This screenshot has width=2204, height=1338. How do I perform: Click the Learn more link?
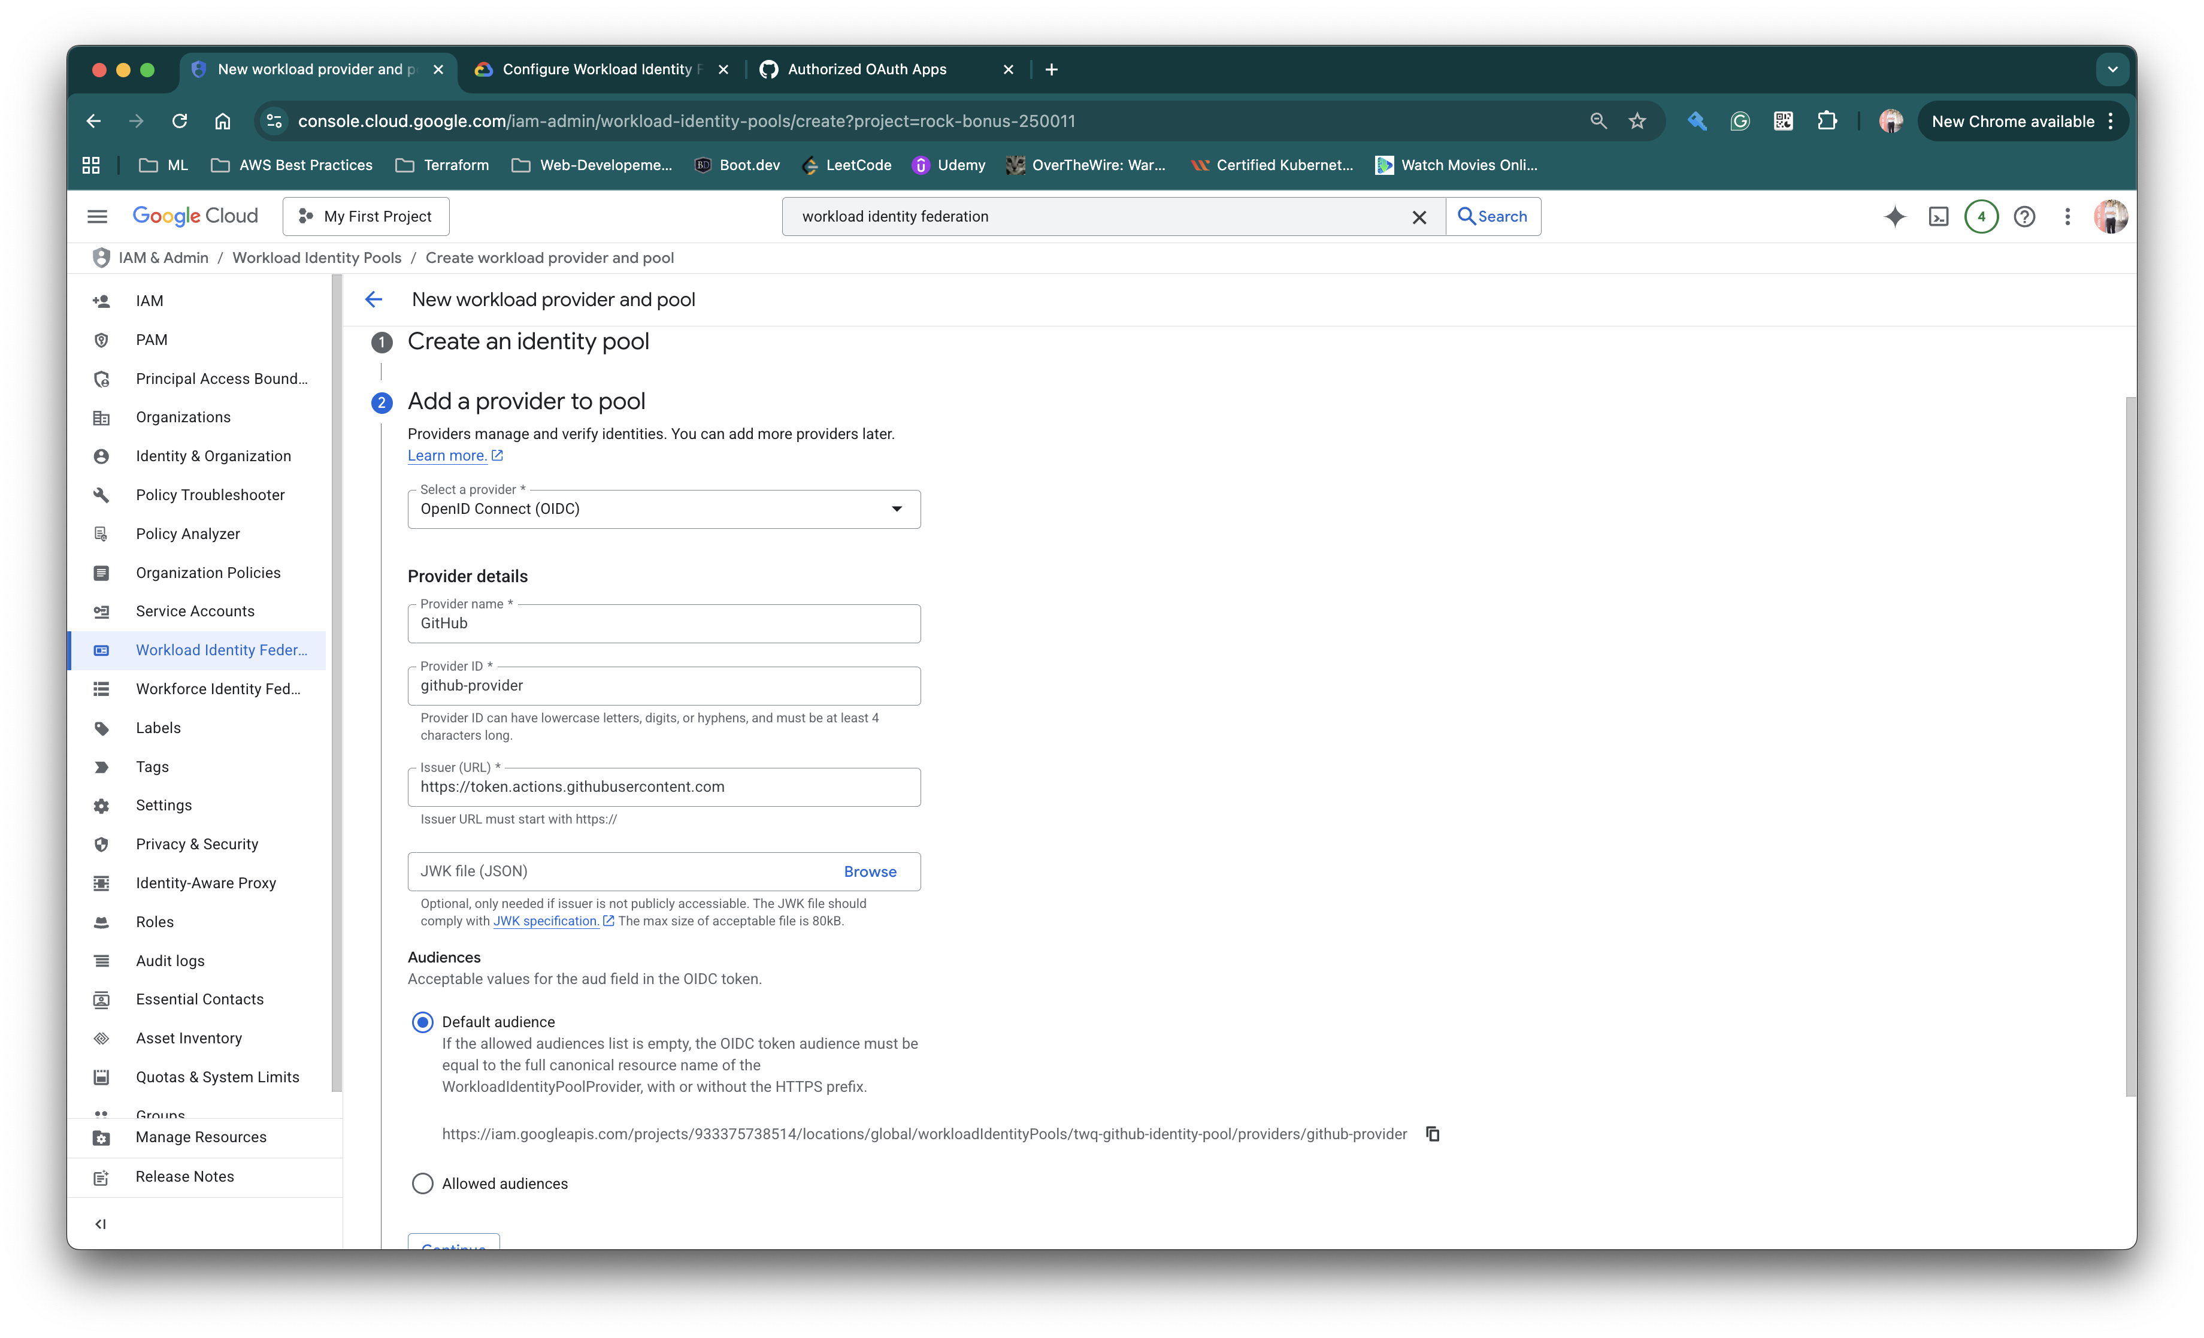pyautogui.click(x=455, y=455)
